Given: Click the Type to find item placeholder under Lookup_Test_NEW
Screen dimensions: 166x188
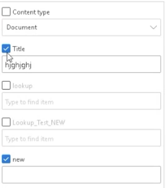Looking at the screenshot, I should click(x=29, y=139).
